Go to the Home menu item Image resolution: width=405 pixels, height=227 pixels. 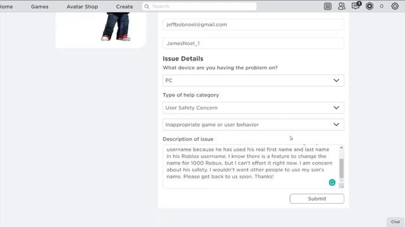pyautogui.click(x=6, y=7)
